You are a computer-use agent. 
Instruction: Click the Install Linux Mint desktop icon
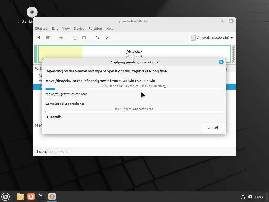tap(32, 12)
